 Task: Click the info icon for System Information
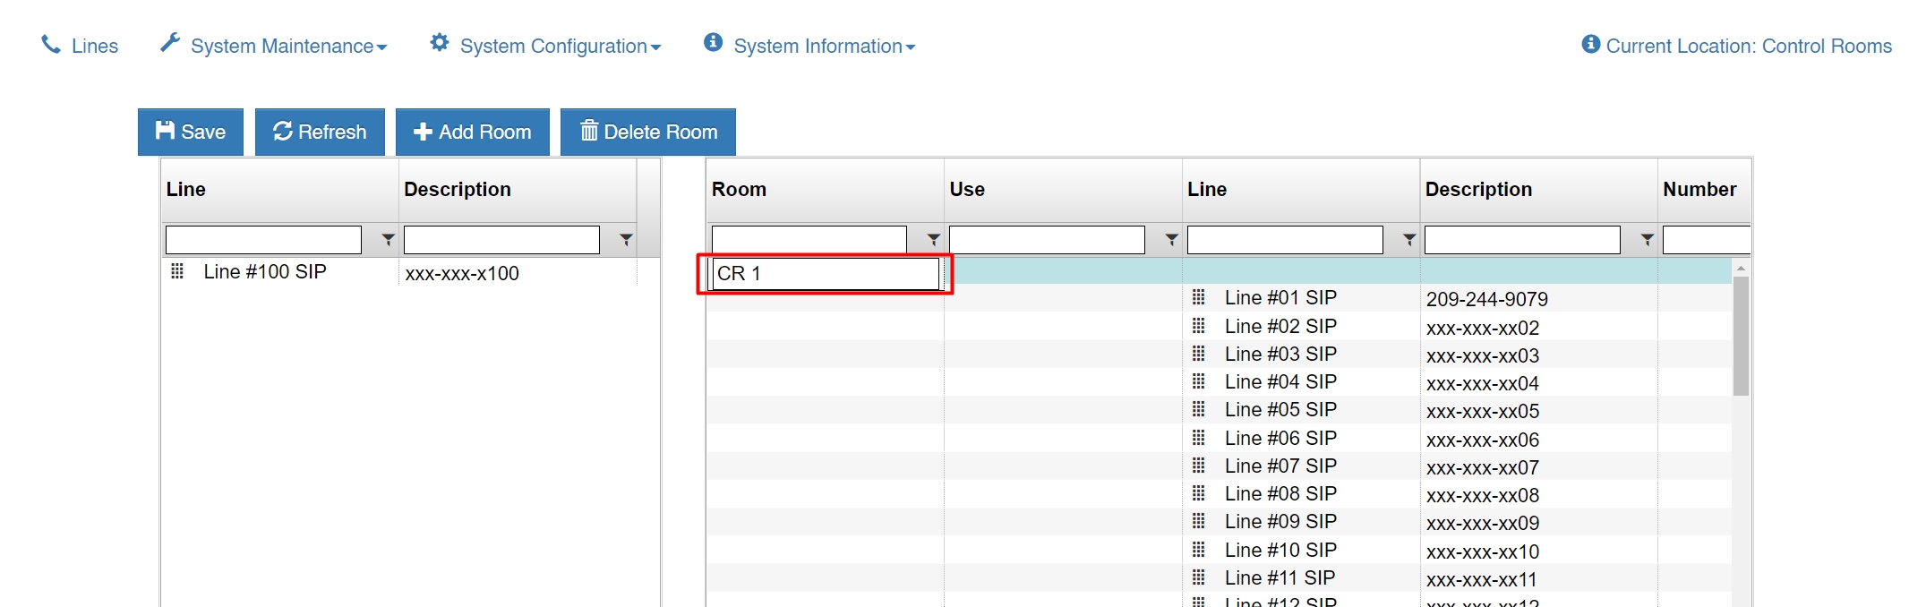click(x=713, y=42)
